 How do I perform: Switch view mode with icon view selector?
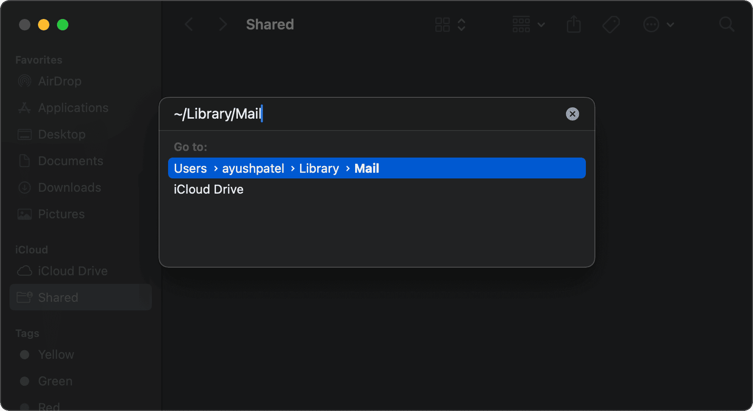pyautogui.click(x=450, y=24)
